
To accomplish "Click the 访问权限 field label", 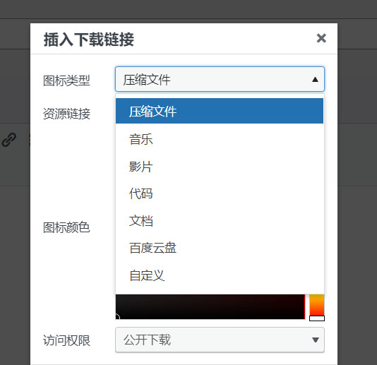I will pos(66,340).
